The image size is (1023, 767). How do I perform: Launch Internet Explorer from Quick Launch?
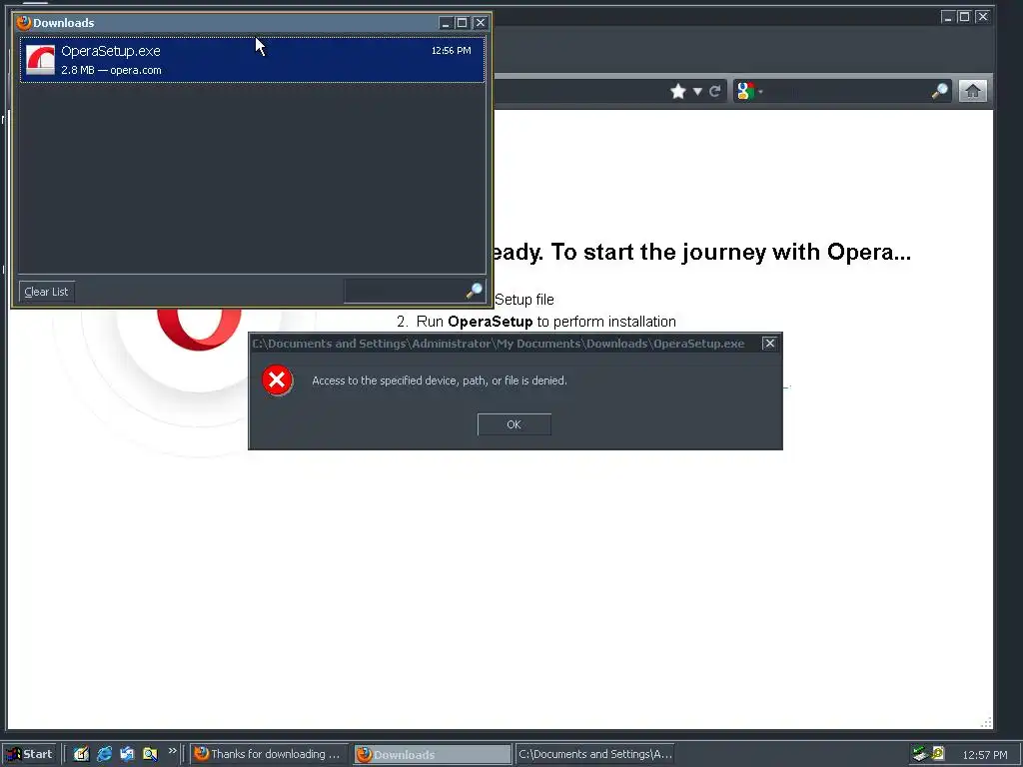104,754
